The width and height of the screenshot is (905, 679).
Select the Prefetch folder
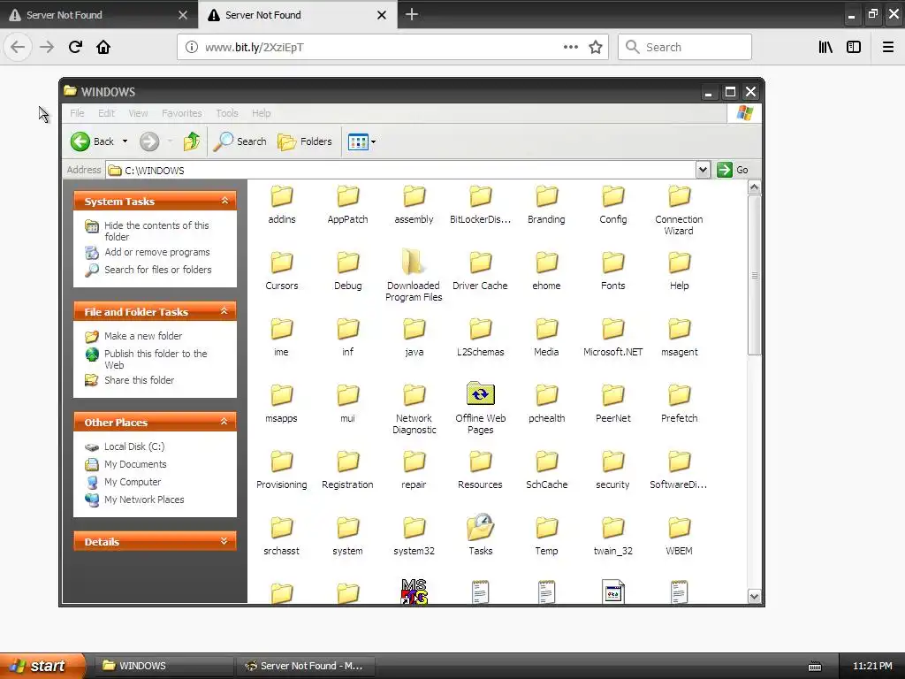[x=680, y=395]
